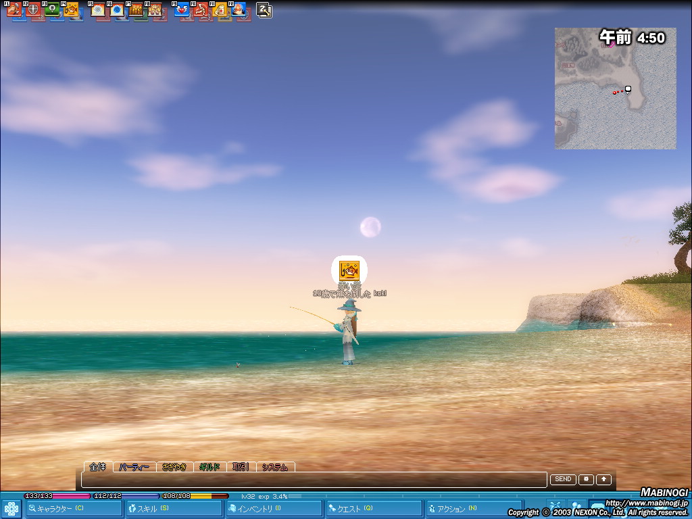
Task: Open the インベントリ (I) window
Action: [x=274, y=509]
